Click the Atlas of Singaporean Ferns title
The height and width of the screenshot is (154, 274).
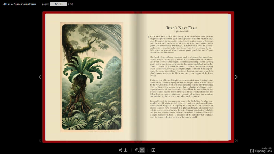click(19, 4)
